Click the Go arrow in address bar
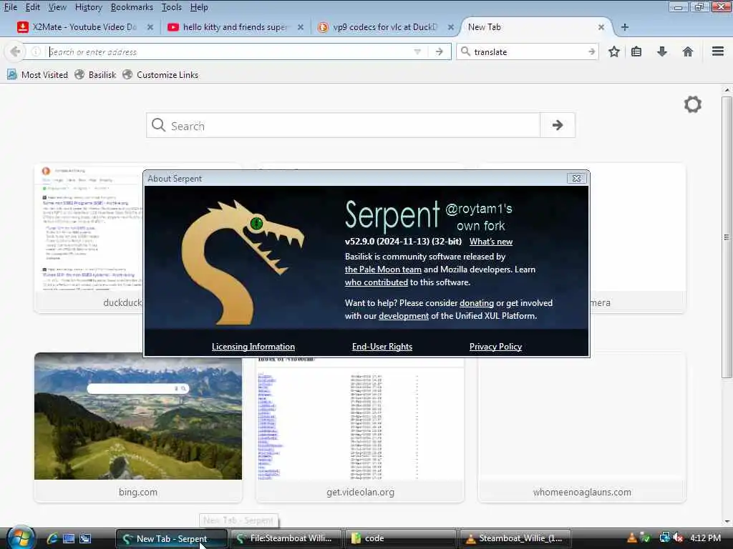 click(x=439, y=51)
